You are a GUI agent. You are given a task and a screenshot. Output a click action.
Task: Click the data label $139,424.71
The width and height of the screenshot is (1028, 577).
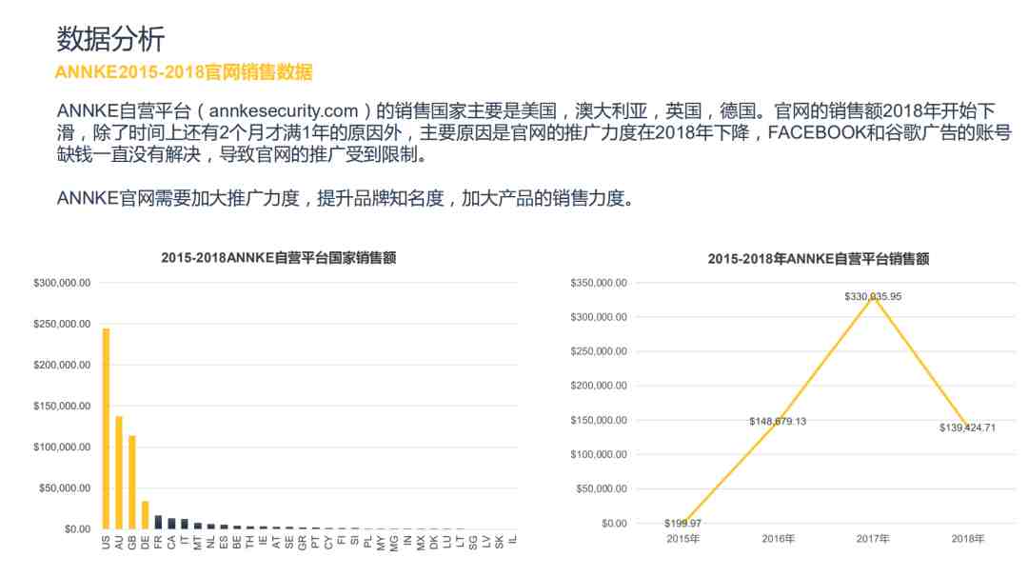968,428
